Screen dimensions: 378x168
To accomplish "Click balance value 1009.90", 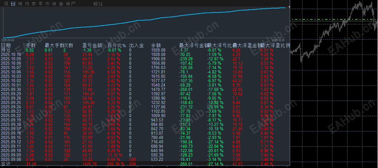I will 158,116.
